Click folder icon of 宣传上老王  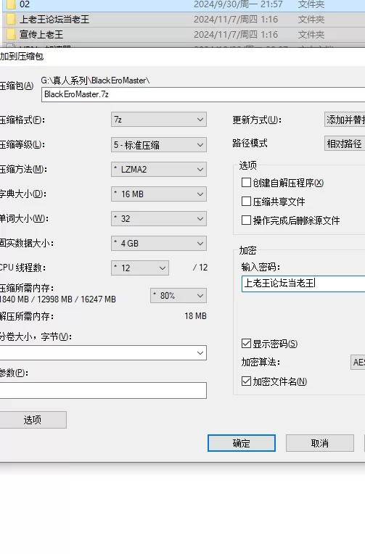[x=12, y=34]
